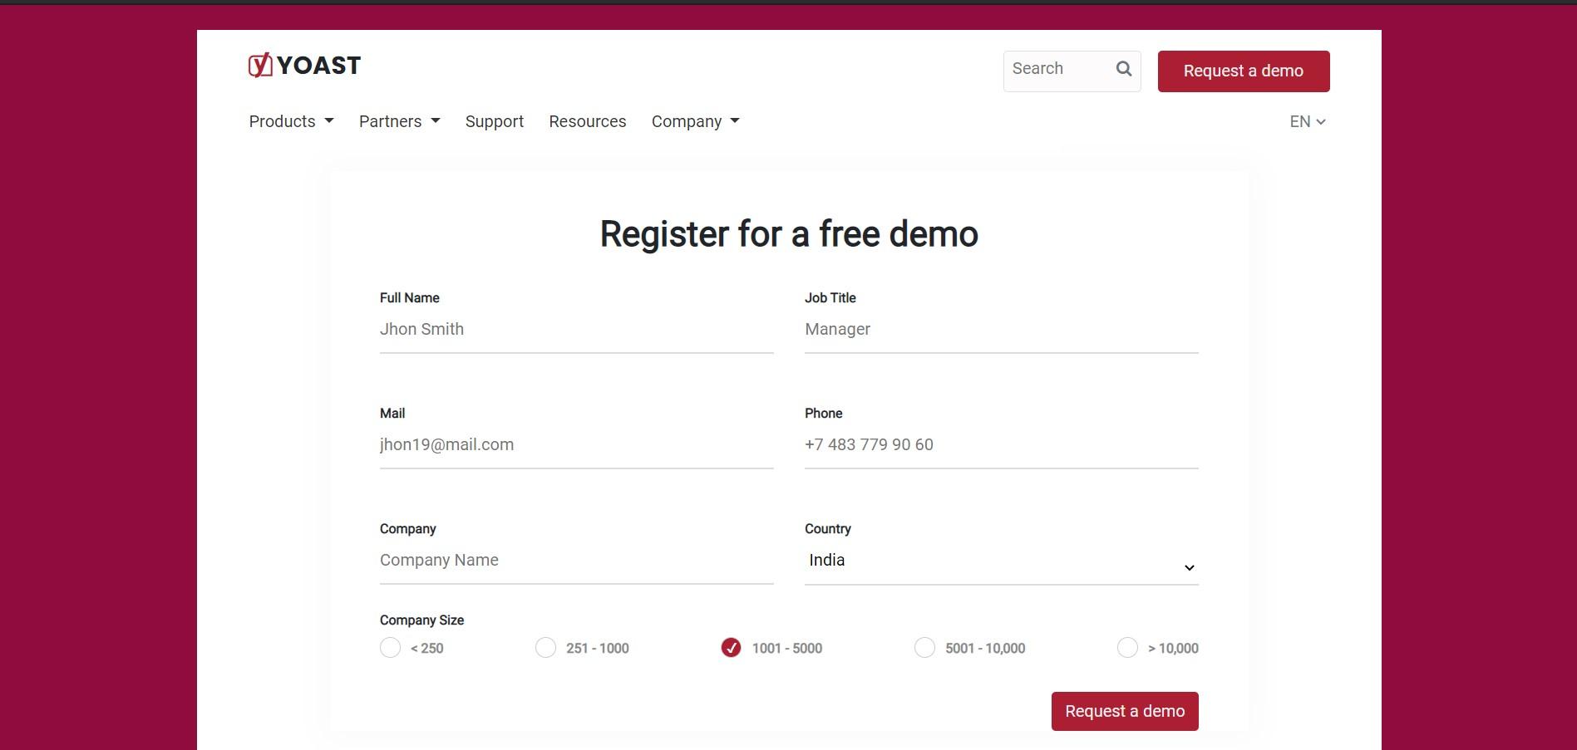
Task: Click the Products dropdown caret icon
Action: 328,120
